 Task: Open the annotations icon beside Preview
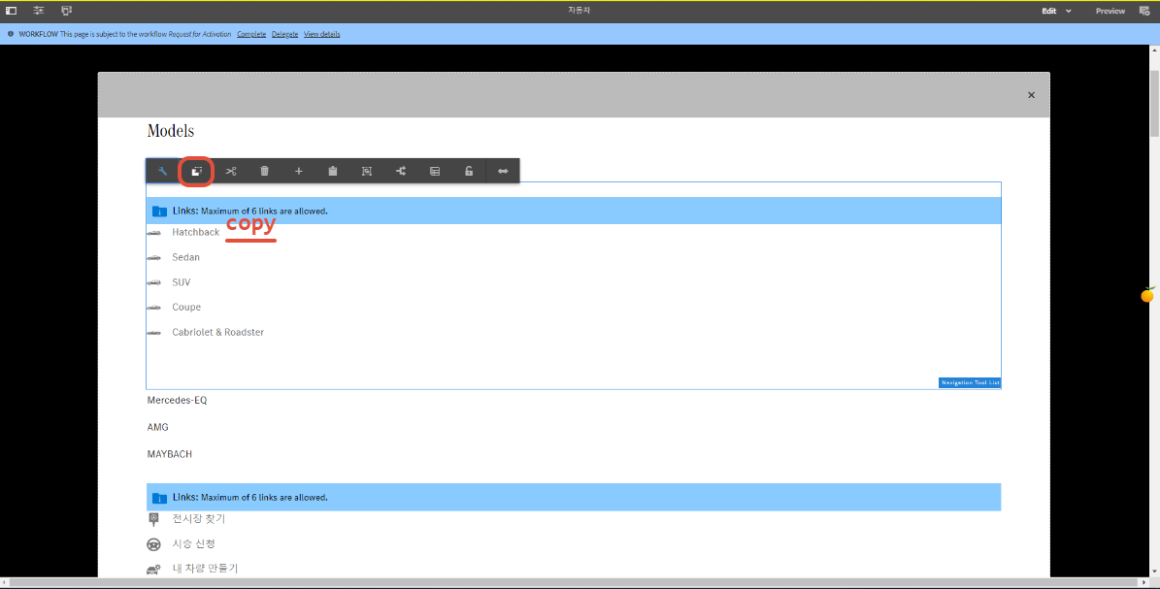pos(1143,11)
